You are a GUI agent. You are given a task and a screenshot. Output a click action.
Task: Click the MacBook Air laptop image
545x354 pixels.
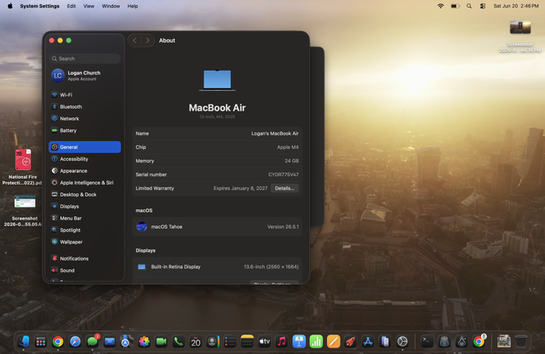click(x=217, y=80)
